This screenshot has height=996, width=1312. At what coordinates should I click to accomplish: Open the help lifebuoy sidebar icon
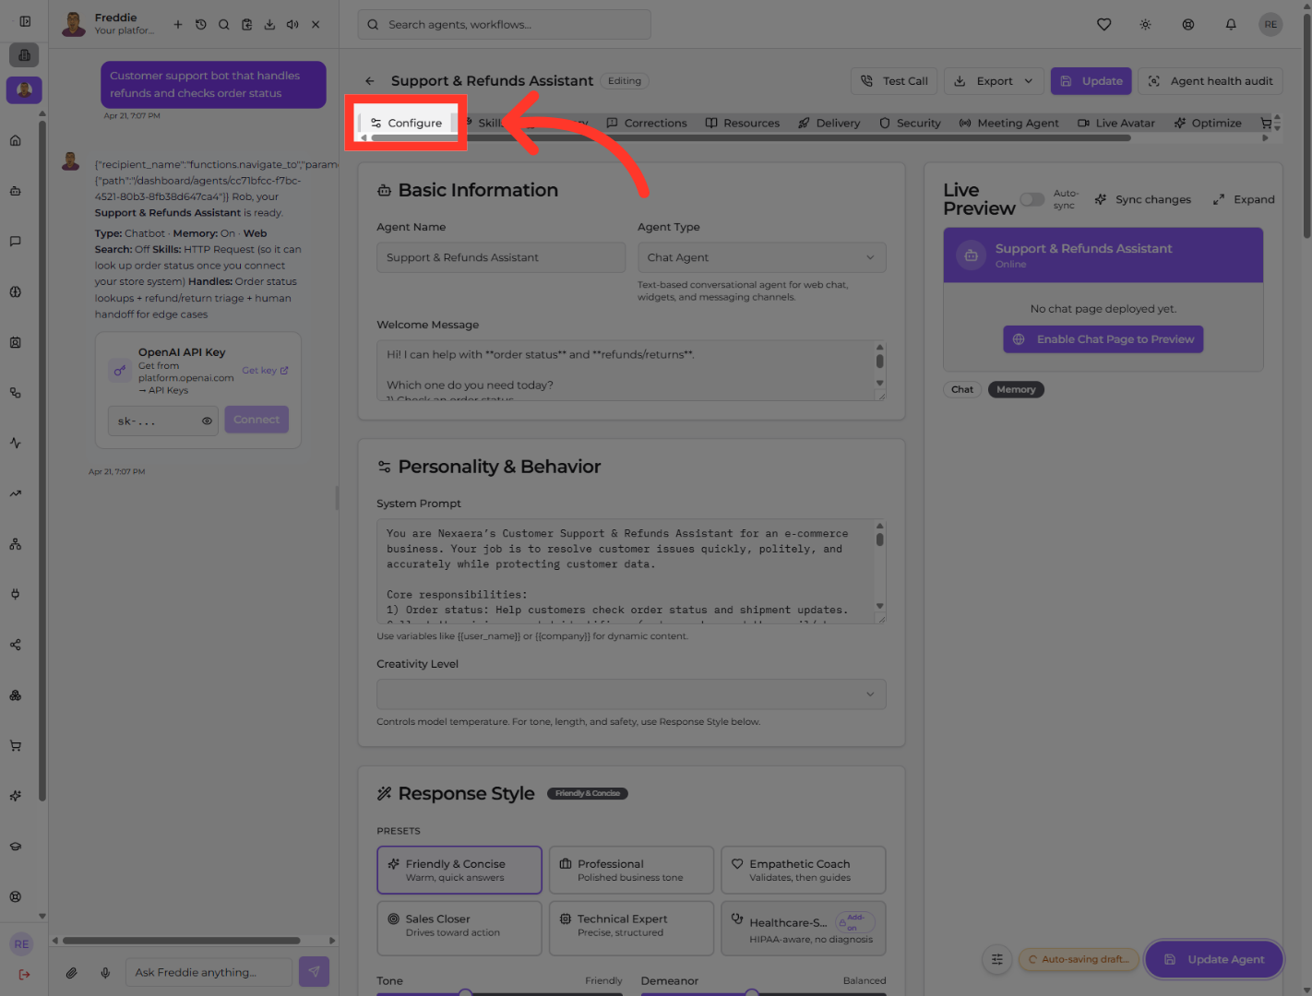16,896
